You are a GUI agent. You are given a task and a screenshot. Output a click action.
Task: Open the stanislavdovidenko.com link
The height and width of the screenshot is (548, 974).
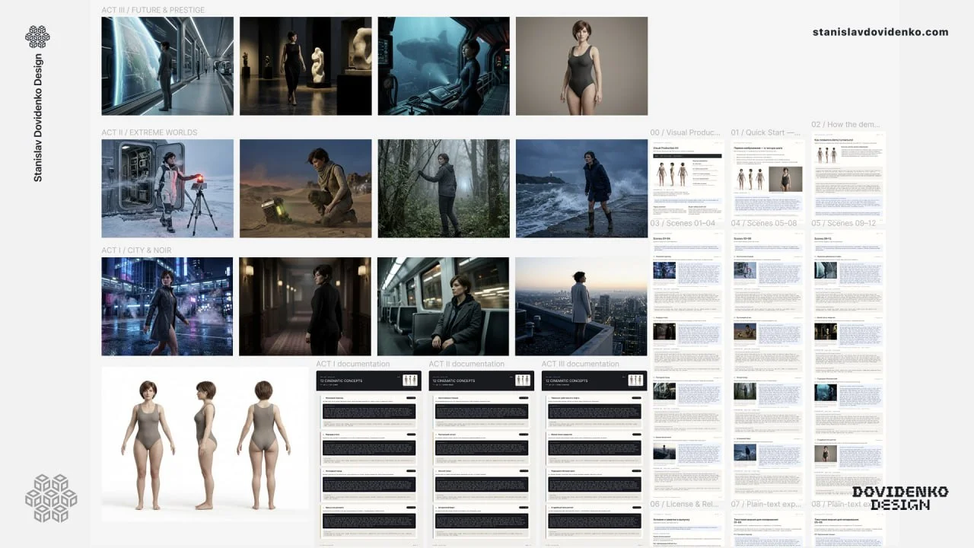click(x=880, y=32)
